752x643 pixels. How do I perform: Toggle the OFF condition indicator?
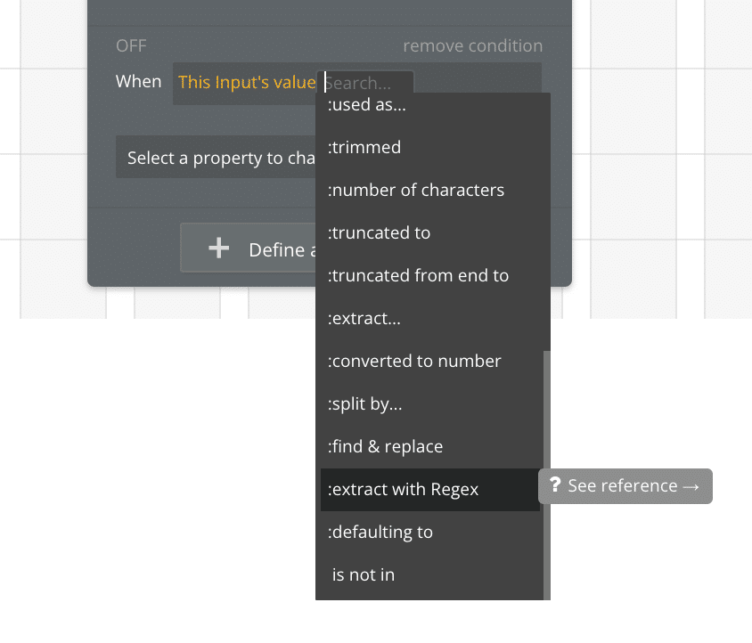131,46
